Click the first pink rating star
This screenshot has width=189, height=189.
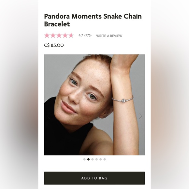pyautogui.click(x=47, y=36)
